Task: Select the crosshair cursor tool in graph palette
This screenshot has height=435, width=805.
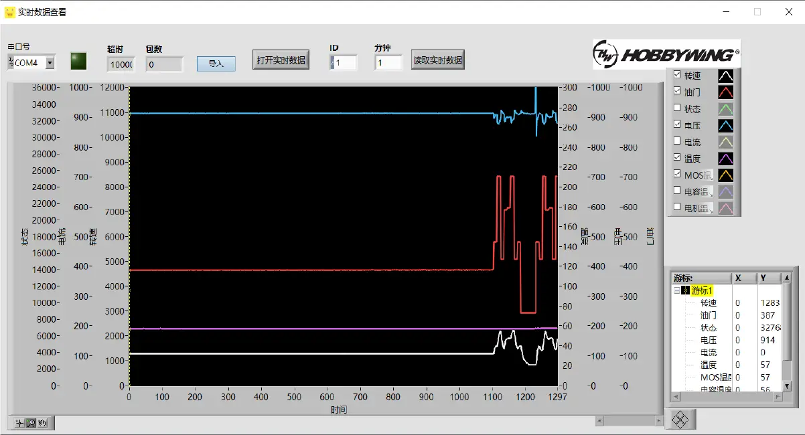Action: point(19,423)
